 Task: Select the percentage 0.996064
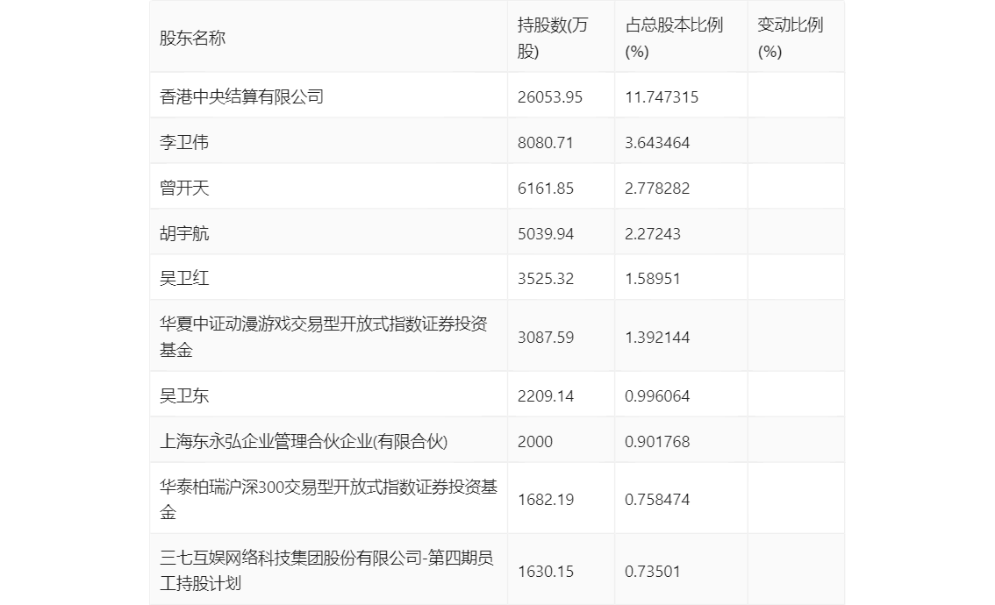click(x=657, y=396)
